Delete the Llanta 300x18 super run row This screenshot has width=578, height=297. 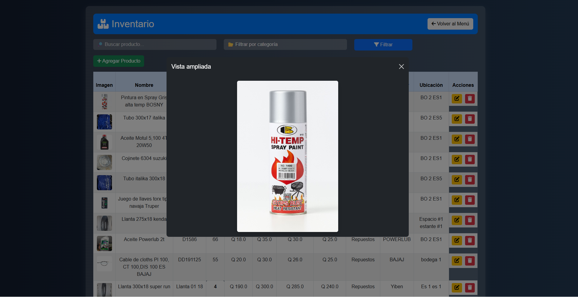[470, 288]
